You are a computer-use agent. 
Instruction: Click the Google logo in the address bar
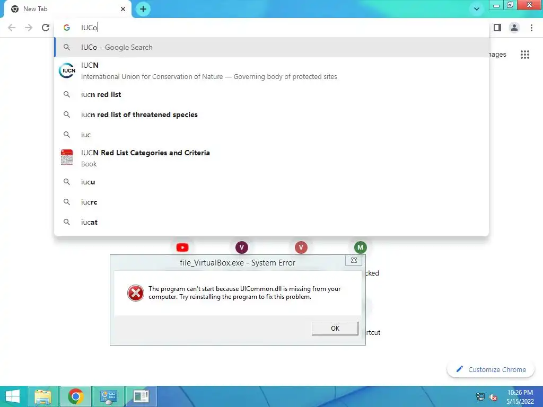tap(67, 28)
